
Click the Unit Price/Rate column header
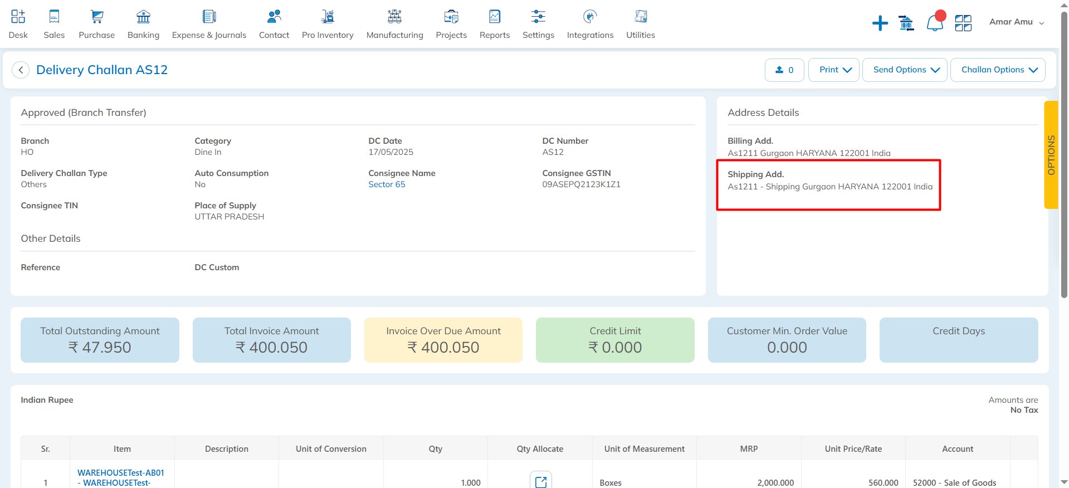tap(853, 449)
